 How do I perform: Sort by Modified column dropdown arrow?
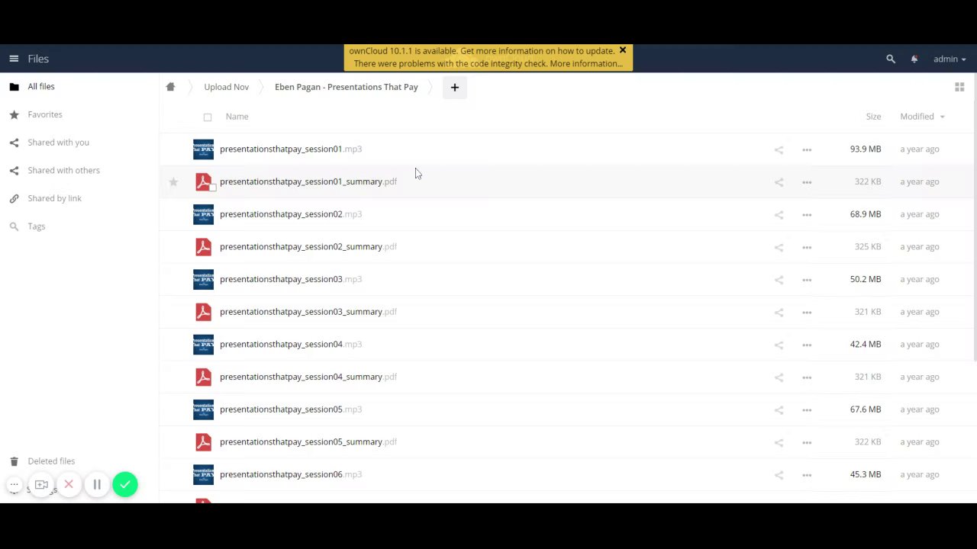point(942,117)
